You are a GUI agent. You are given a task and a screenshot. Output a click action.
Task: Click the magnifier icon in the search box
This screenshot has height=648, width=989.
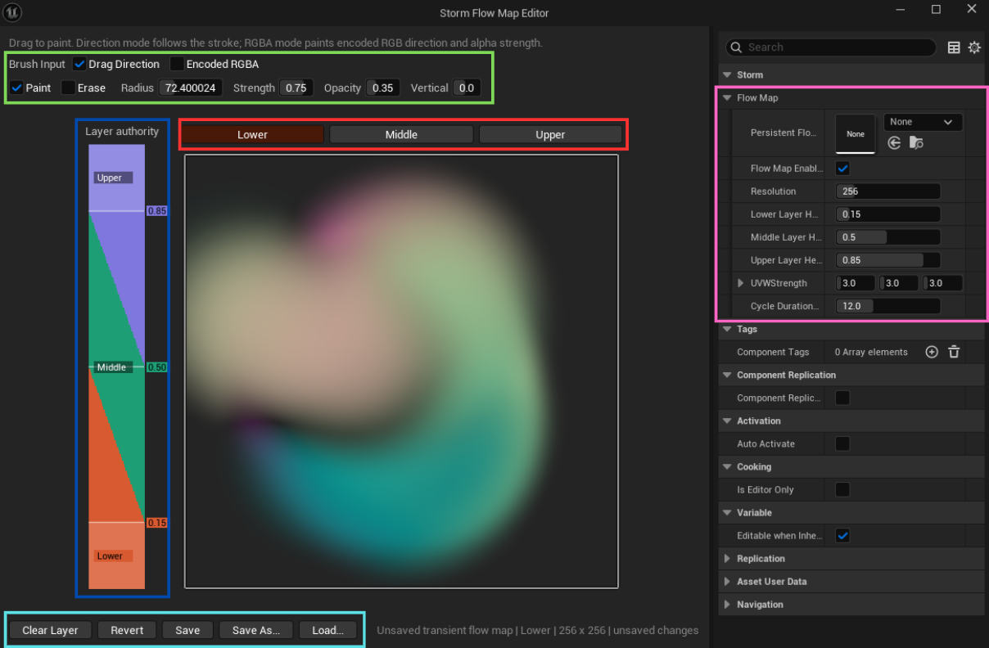735,47
